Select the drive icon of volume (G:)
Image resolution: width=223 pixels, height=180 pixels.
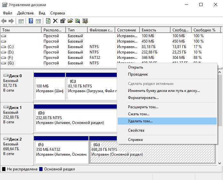(x=4, y=63)
